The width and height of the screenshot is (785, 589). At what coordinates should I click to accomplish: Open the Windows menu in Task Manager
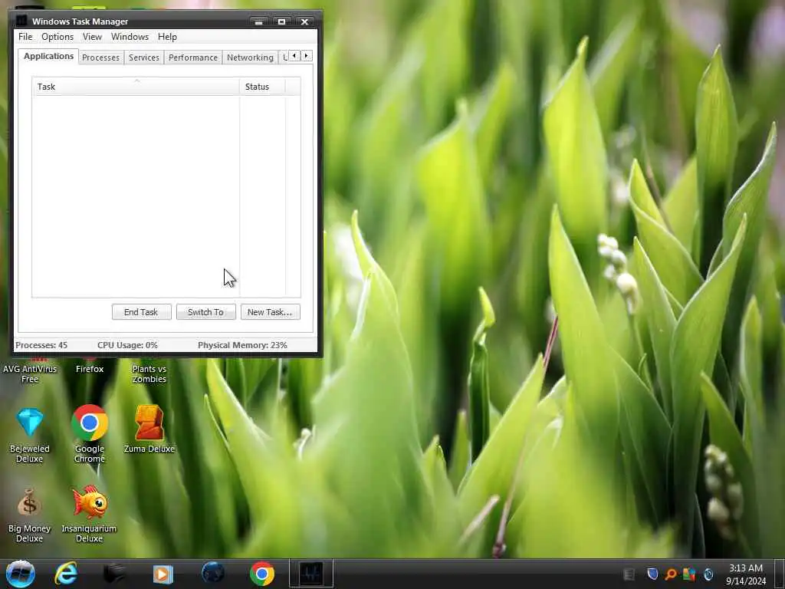130,37
